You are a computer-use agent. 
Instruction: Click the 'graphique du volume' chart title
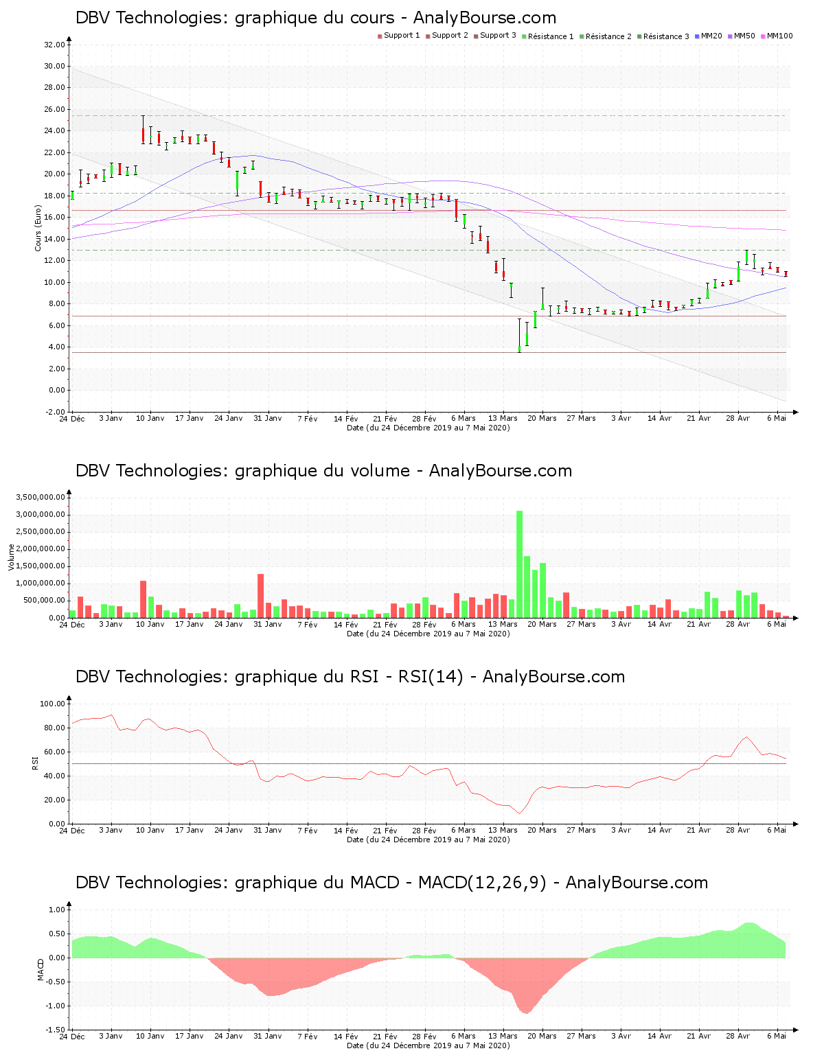coord(323,471)
